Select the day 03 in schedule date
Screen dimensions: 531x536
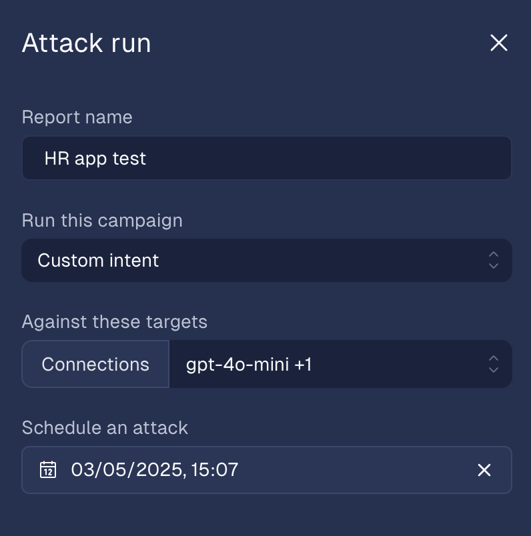(x=82, y=470)
